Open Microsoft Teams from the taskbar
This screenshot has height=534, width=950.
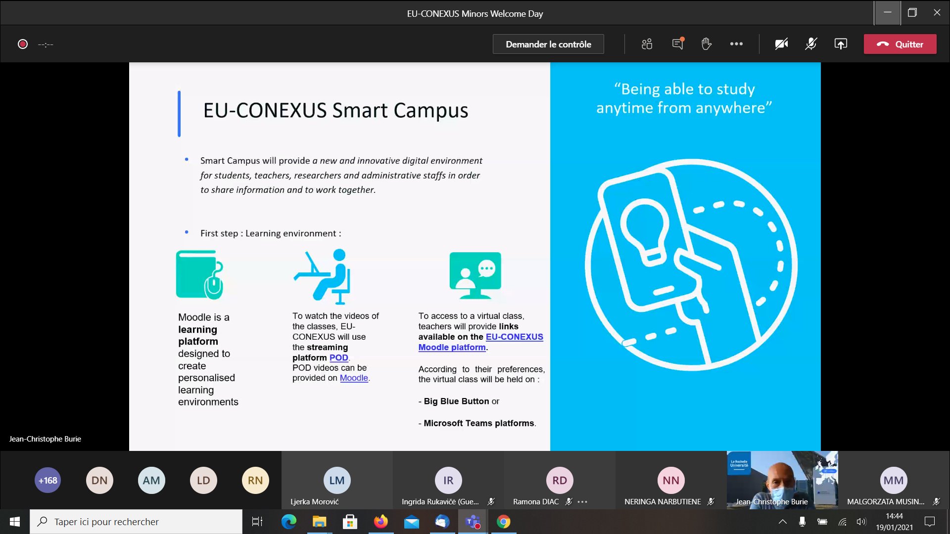(x=473, y=521)
